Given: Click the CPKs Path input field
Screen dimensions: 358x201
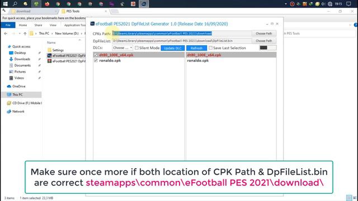Looking at the screenshot, I should coord(182,33).
